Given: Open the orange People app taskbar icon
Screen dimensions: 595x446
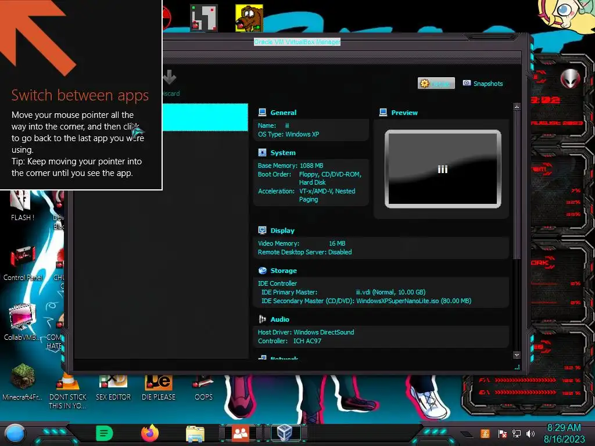Looking at the screenshot, I should tap(241, 433).
